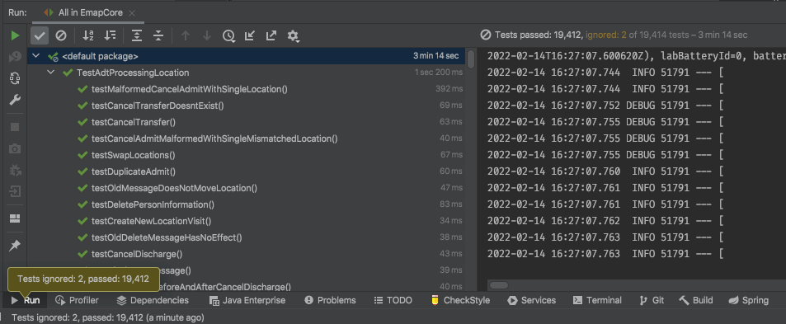Click Previous Failed Test up arrow
Viewport: 786px width, 324px height.
pos(186,35)
